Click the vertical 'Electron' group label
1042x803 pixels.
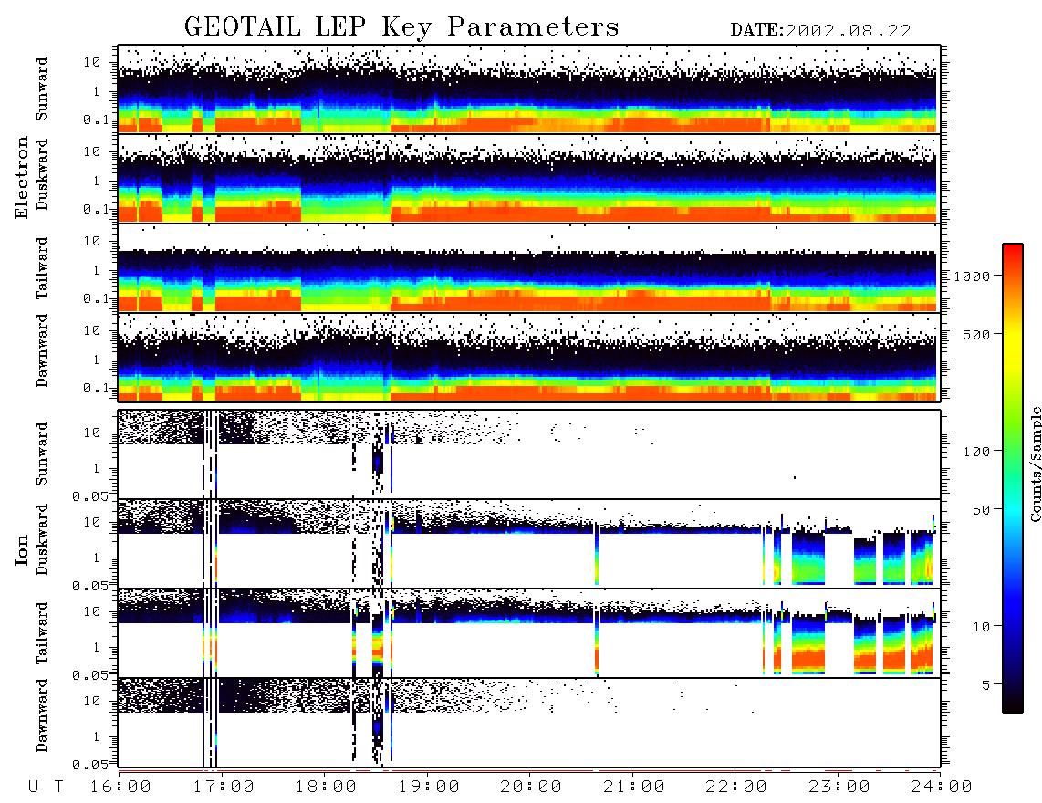pyautogui.click(x=22, y=177)
